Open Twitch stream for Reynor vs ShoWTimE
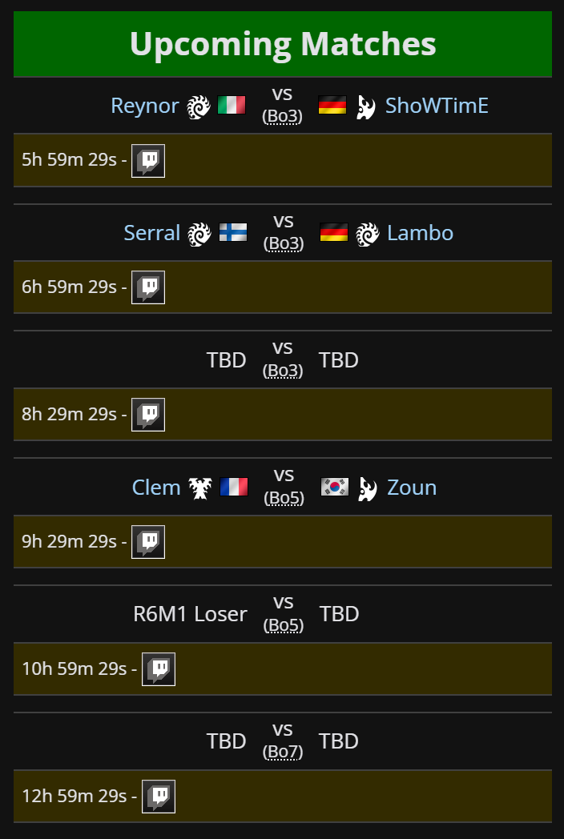The image size is (564, 839). click(x=148, y=161)
